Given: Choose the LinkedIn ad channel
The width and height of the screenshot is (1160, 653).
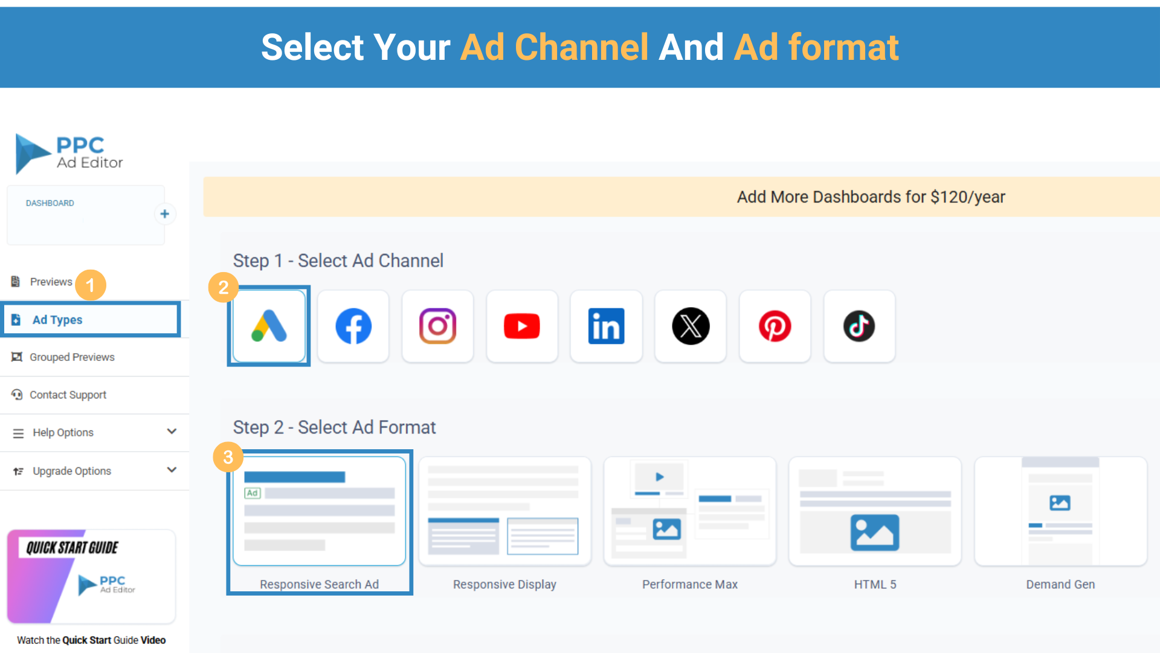Looking at the screenshot, I should (606, 326).
